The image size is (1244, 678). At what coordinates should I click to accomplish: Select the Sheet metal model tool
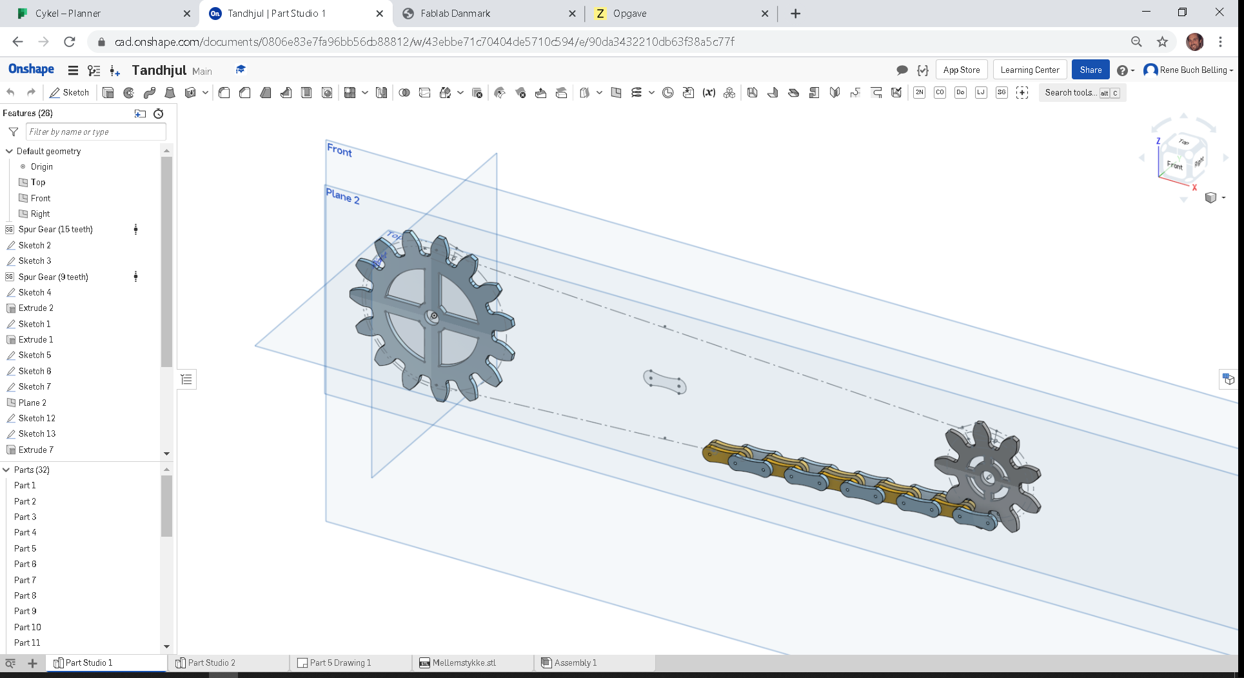[x=752, y=93]
